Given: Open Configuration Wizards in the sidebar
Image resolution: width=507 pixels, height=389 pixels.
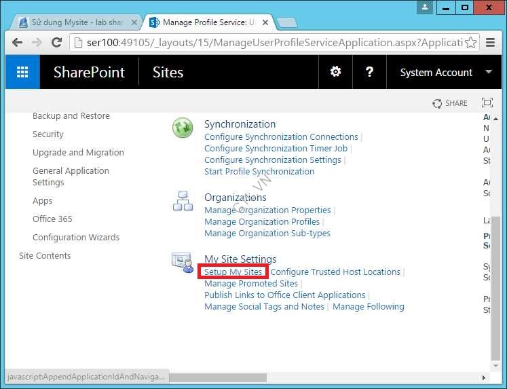Looking at the screenshot, I should pyautogui.click(x=76, y=238).
